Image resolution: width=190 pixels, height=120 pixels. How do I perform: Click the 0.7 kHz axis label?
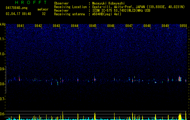2,99
